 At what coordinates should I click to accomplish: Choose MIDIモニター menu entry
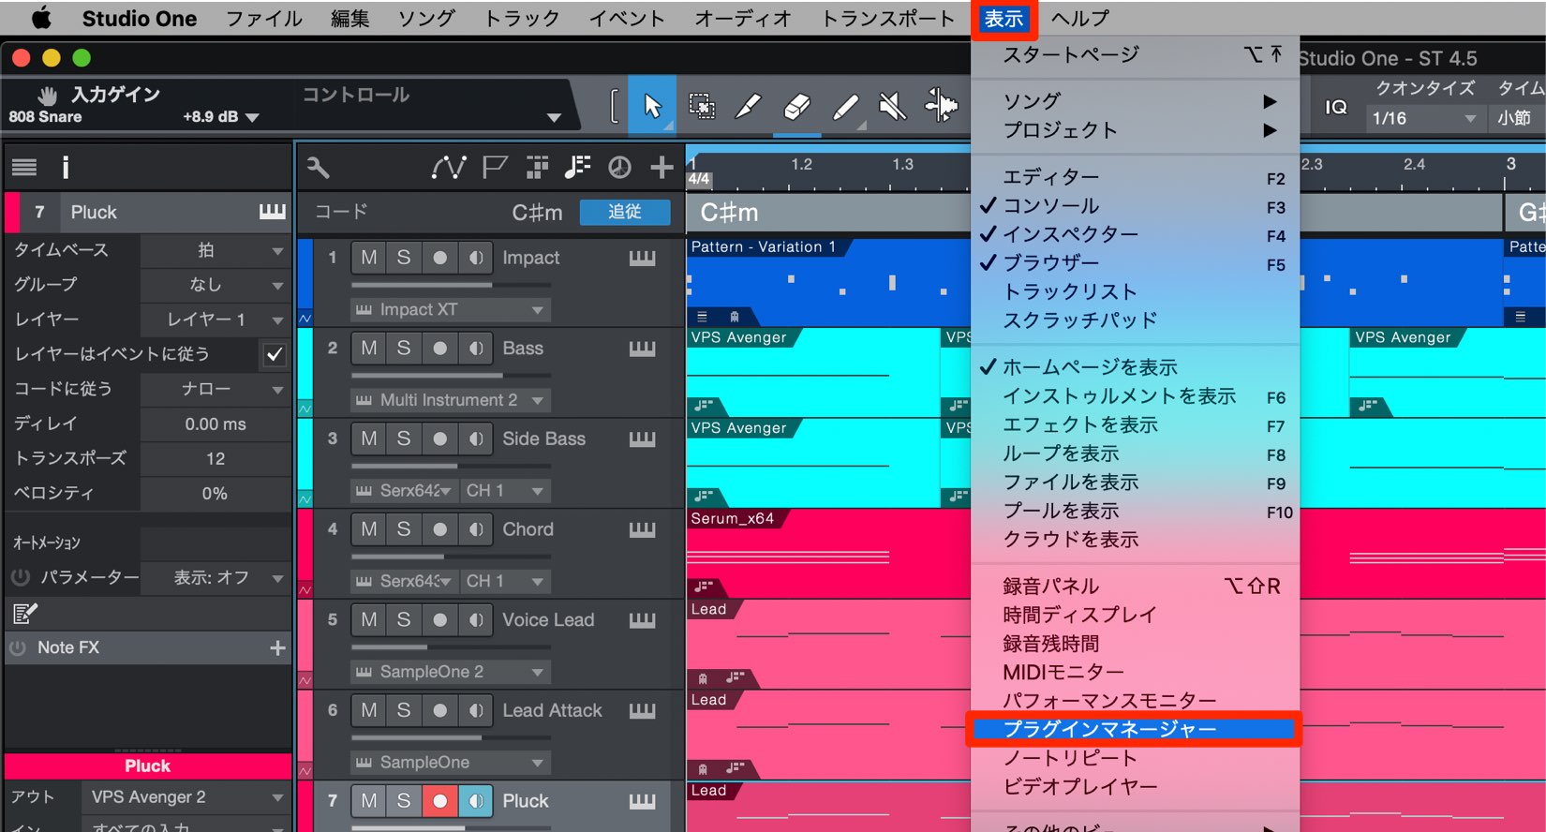tap(1135, 673)
